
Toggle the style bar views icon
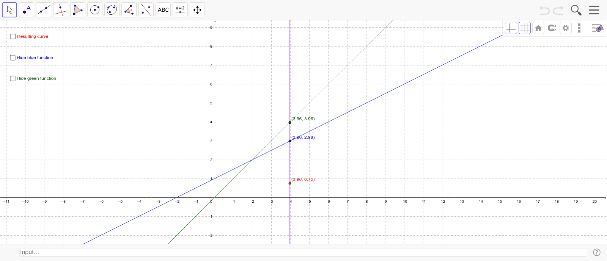coord(598,28)
